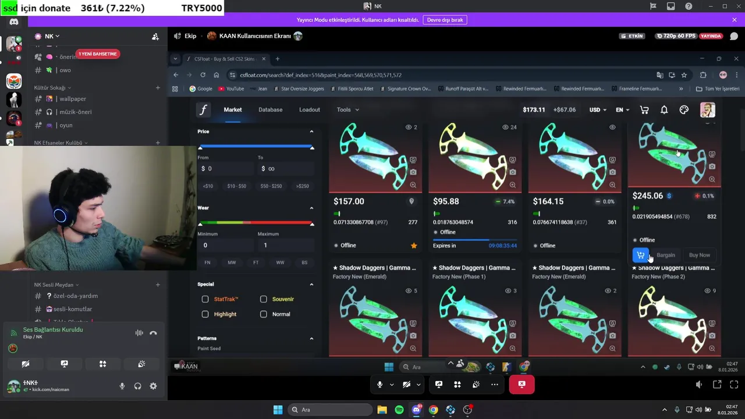Bookmark the csfloat page with star icon
The height and width of the screenshot is (419, 745).
[684, 75]
